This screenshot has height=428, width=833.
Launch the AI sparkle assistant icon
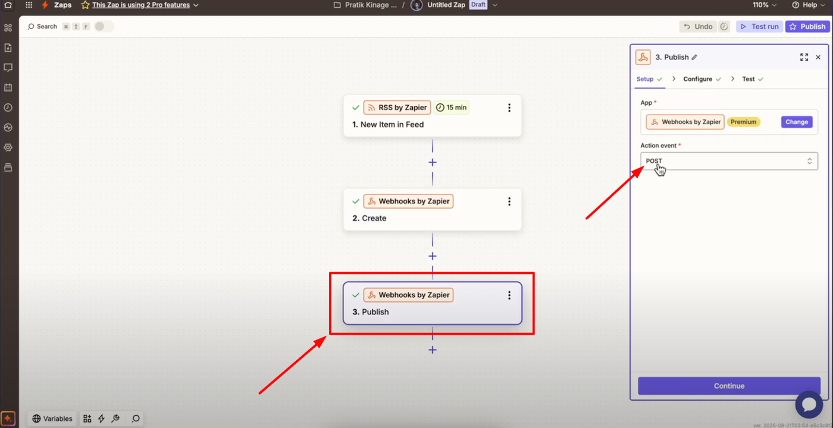(x=8, y=418)
